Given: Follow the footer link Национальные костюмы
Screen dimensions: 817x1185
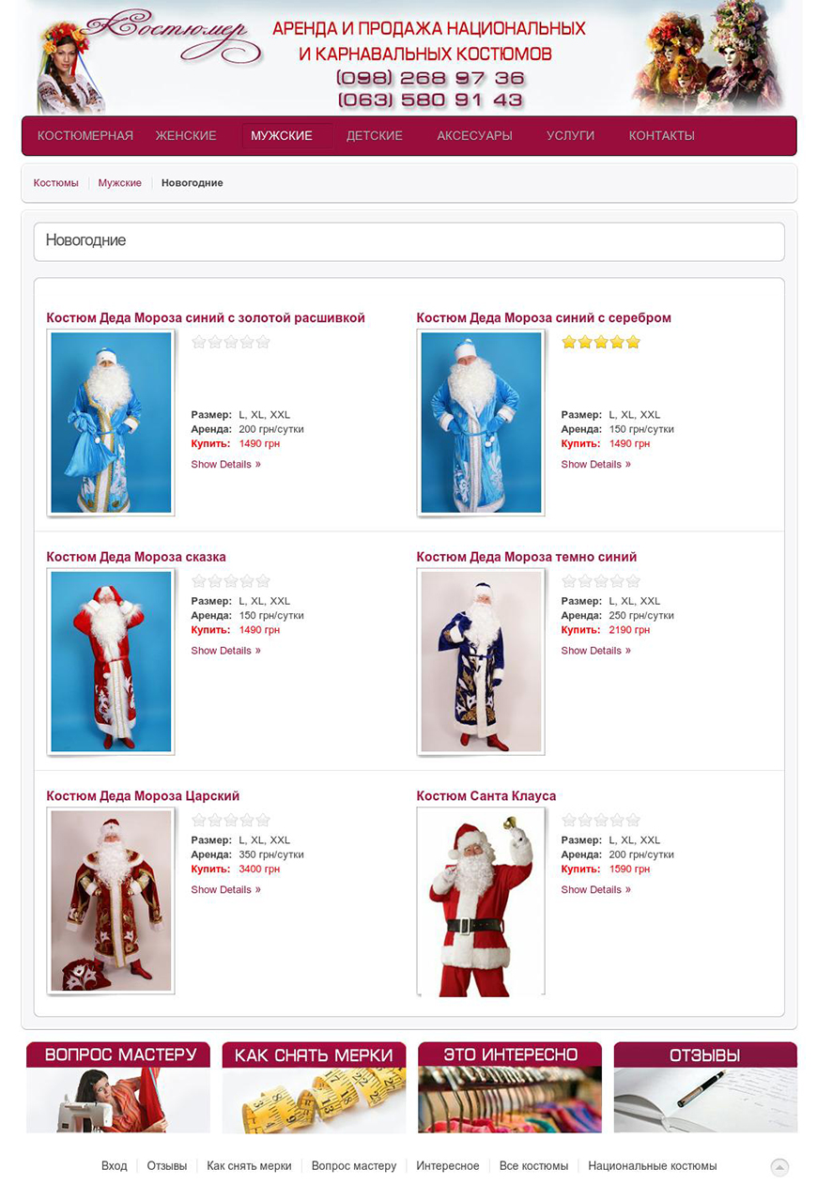Looking at the screenshot, I should tap(653, 1166).
